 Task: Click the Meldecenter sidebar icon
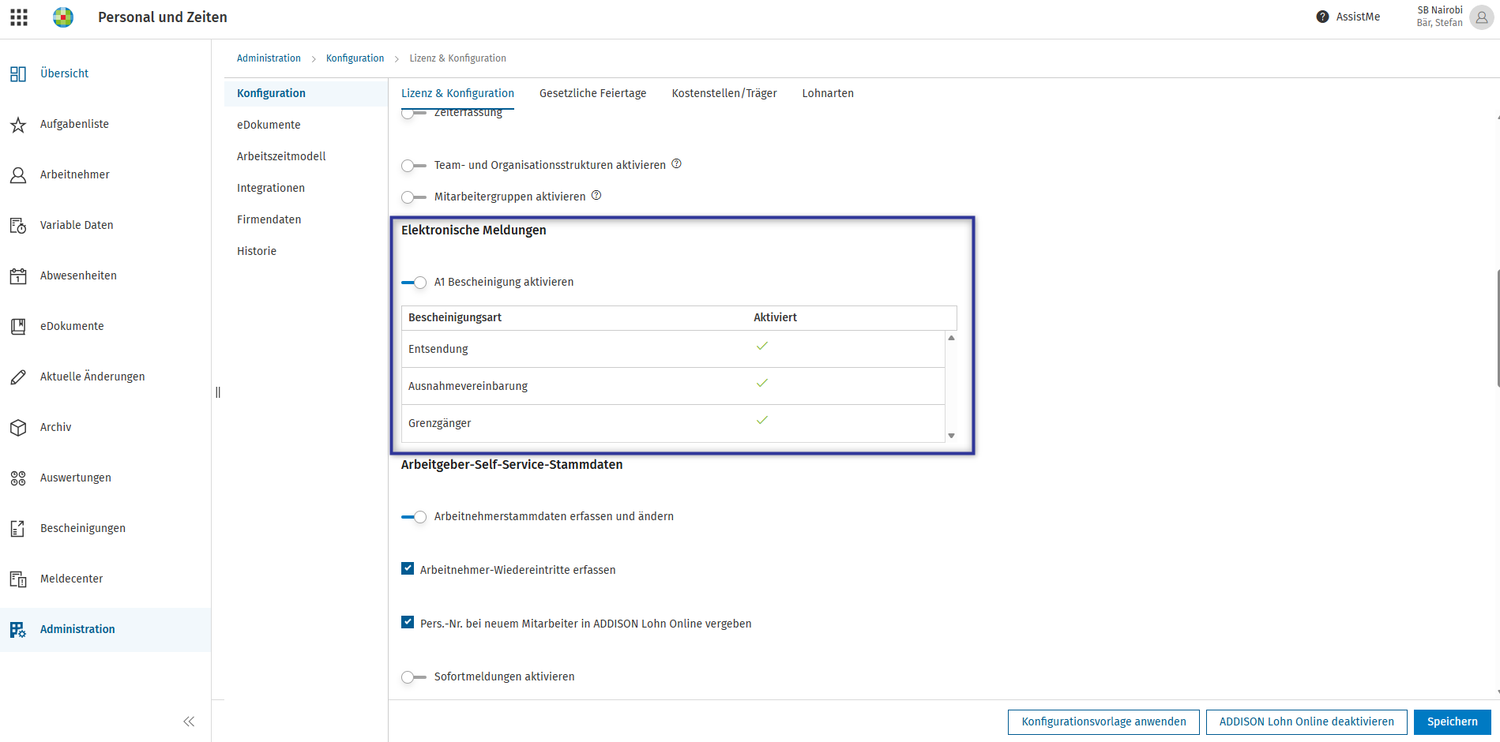pos(18,579)
